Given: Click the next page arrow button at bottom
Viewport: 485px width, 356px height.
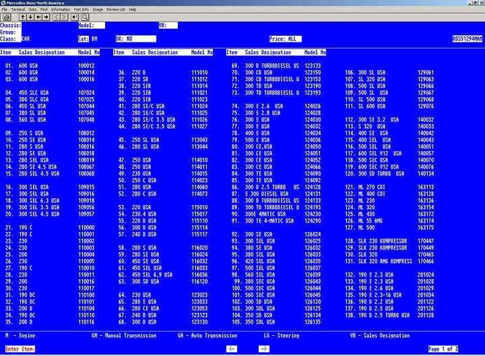Looking at the screenshot, I should [x=264, y=349].
